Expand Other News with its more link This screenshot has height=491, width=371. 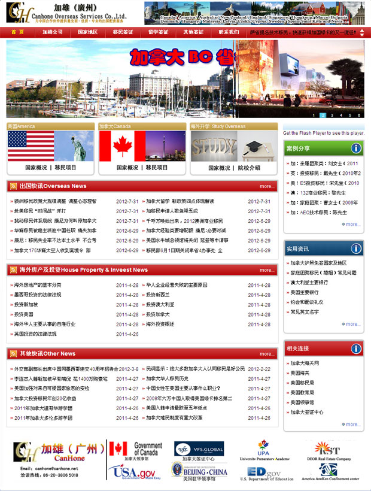coord(267,354)
